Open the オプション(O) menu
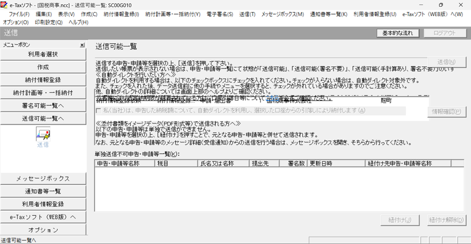 click(16, 22)
